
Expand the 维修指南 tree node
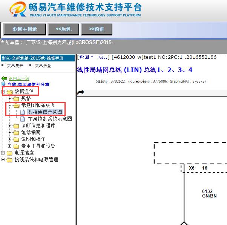9,132
